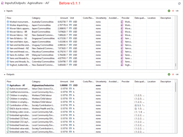Viewport: 183px width, 137px height.
Task: Click Singapore/Commodities category cell
Action: coord(43,38)
